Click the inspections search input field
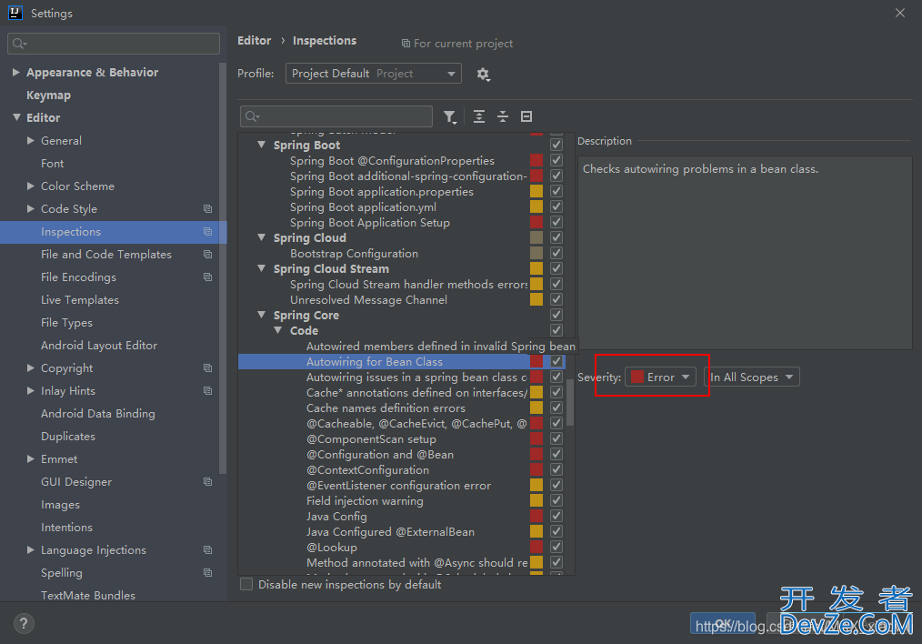This screenshot has height=644, width=922. [336, 116]
